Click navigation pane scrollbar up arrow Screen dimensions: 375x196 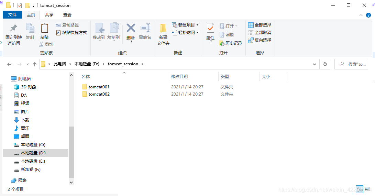click(x=71, y=75)
